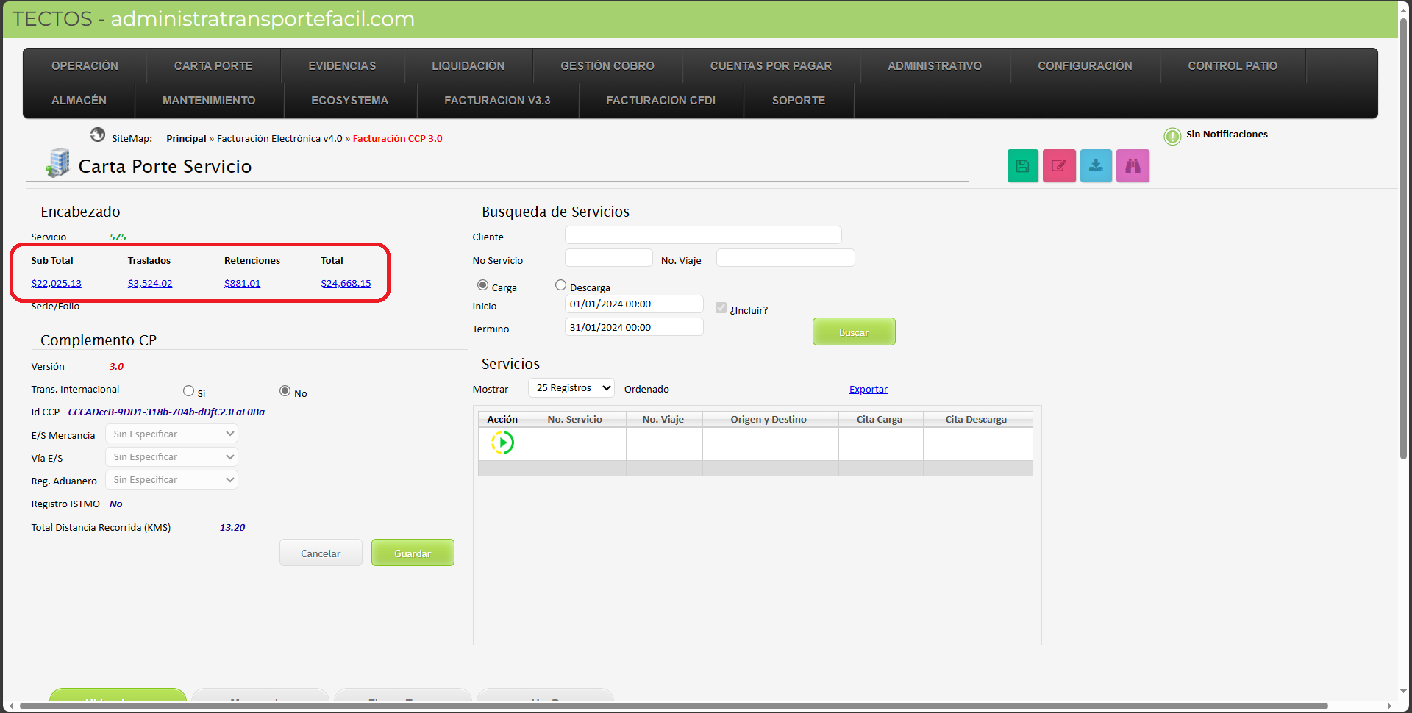Screen dimensions: 1412x713
Task: Click the SiteMap globe icon
Action: [x=98, y=135]
